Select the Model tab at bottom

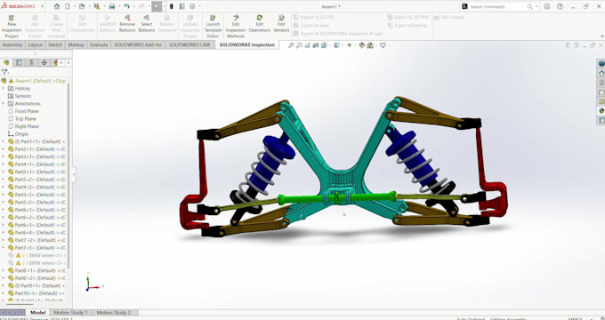click(37, 312)
